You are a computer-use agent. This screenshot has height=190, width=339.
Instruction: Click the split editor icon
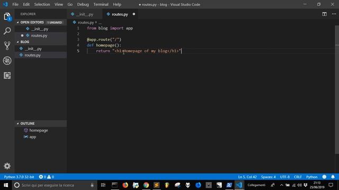pyautogui.click(x=324, y=14)
